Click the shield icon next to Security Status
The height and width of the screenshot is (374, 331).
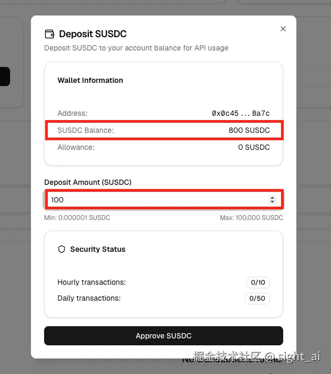coord(62,249)
